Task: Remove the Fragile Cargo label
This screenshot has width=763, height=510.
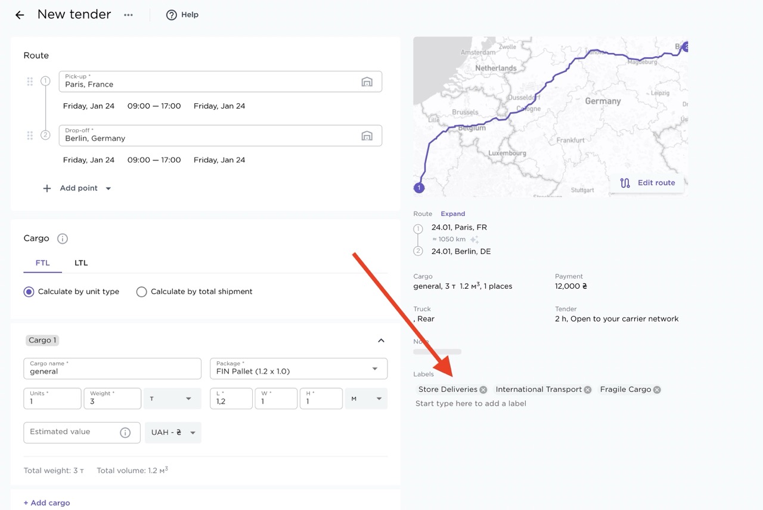Action: 657,390
